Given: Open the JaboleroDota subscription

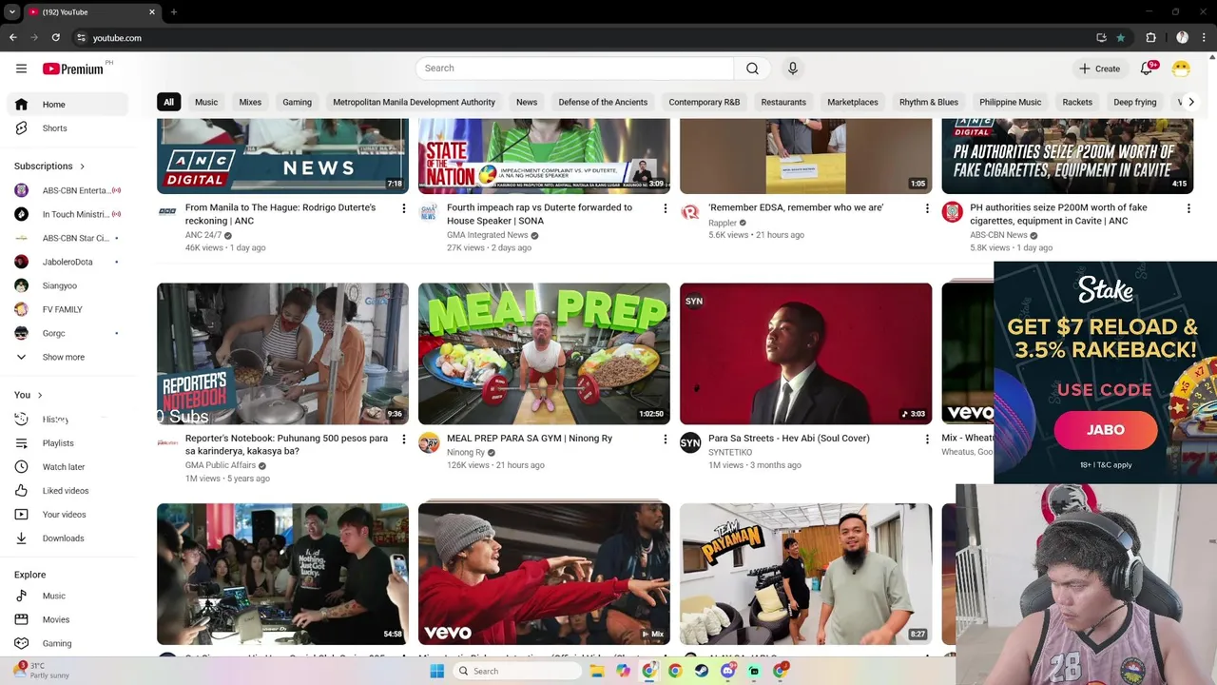Looking at the screenshot, I should tap(67, 262).
